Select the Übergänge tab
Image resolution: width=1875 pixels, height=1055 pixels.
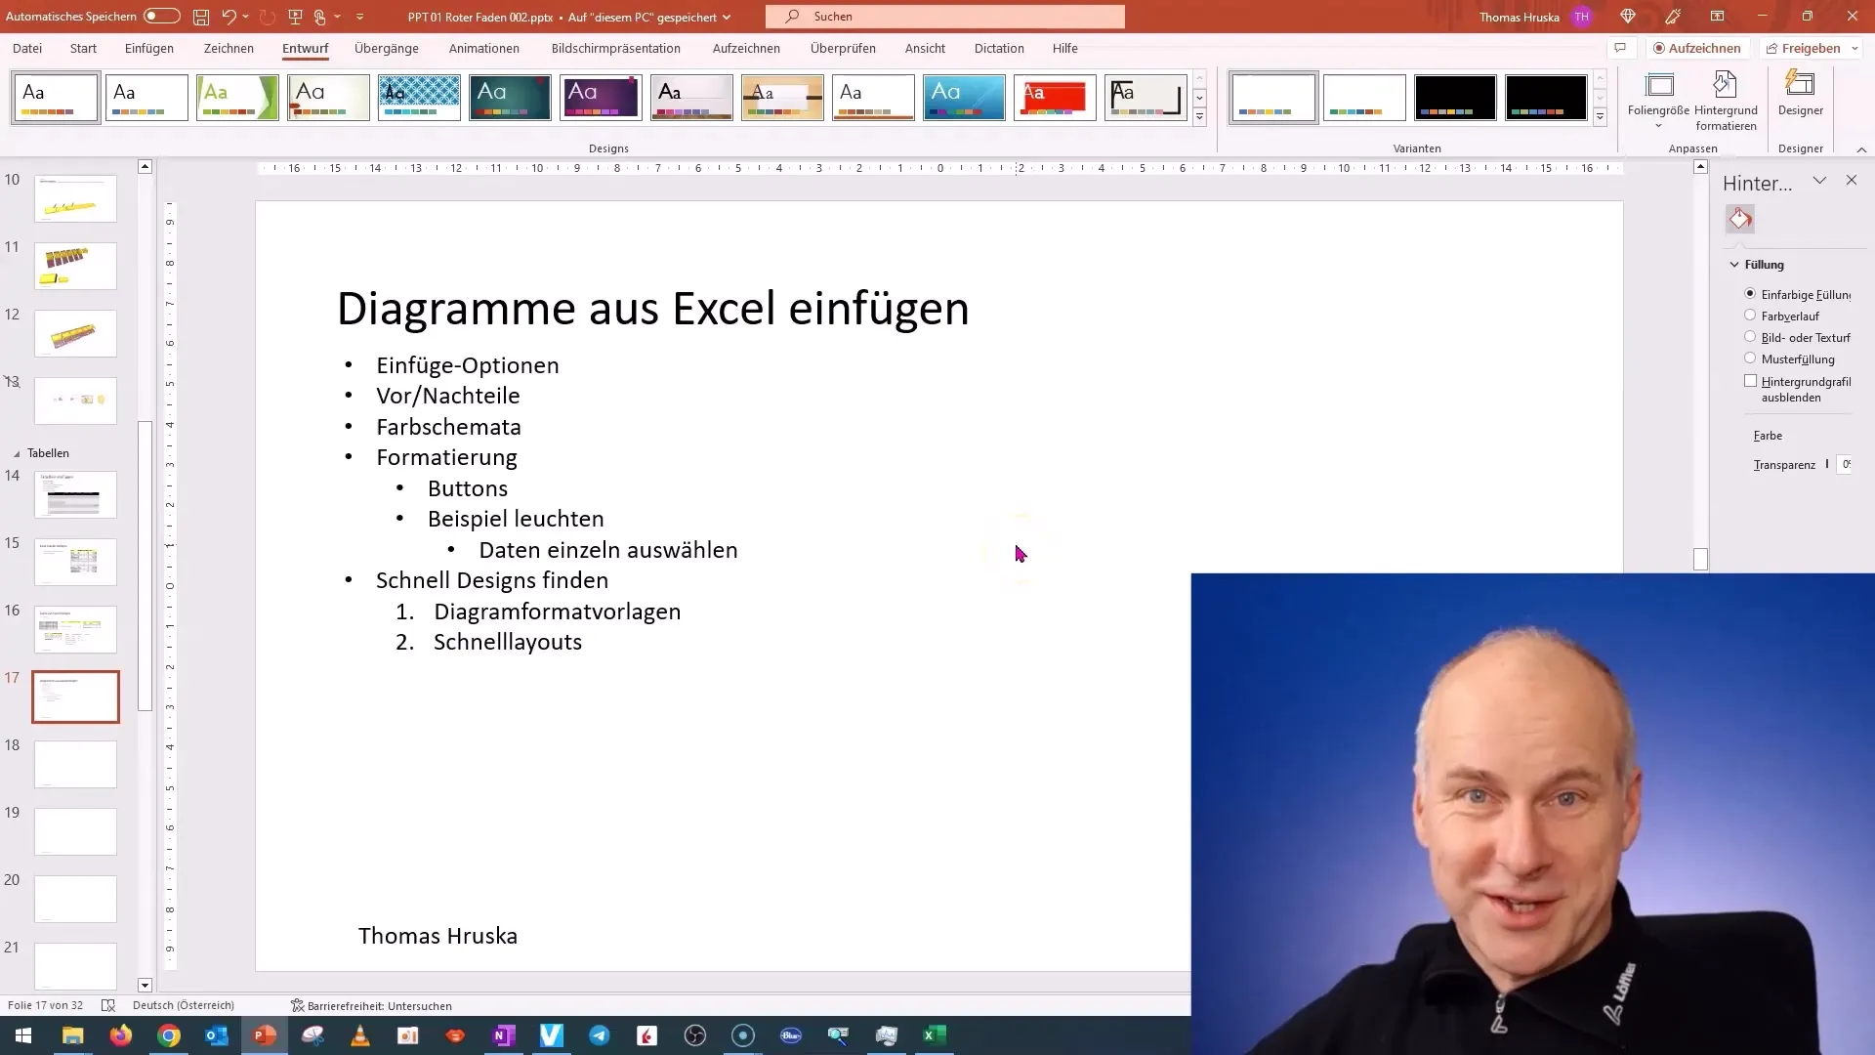[387, 48]
